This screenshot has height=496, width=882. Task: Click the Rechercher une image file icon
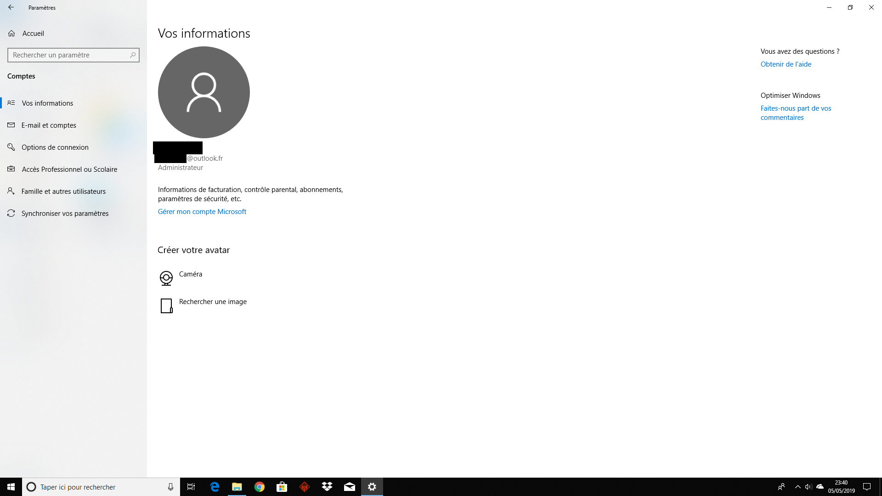[166, 305]
